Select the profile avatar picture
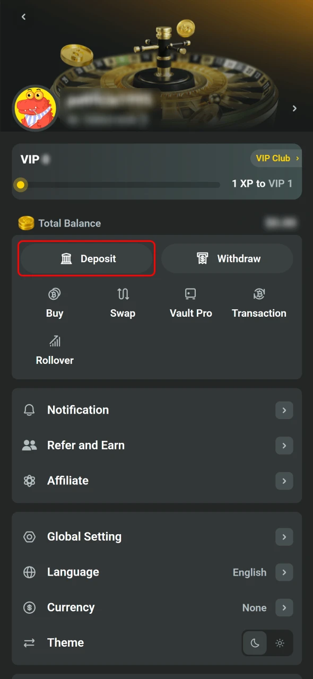 [35, 108]
